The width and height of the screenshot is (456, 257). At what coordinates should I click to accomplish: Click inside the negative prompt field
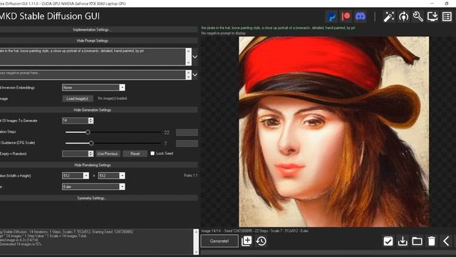click(93, 75)
